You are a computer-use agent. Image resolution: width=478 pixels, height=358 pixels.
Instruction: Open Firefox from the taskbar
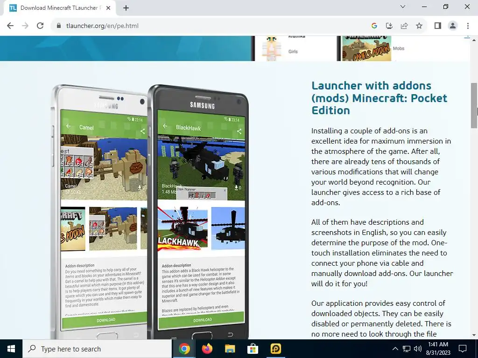pyautogui.click(x=207, y=349)
